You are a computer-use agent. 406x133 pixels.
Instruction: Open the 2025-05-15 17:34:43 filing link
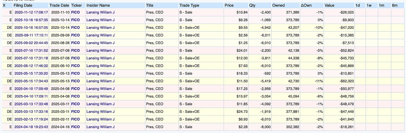click(31, 81)
